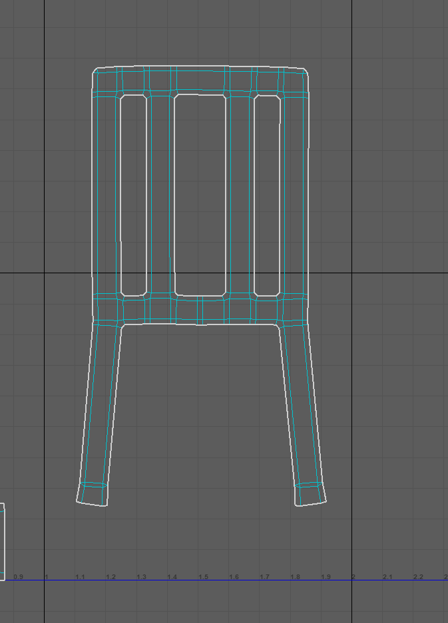The height and width of the screenshot is (623, 448).
Task: Click the top-left corner of the UV shell
Action: click(95, 70)
